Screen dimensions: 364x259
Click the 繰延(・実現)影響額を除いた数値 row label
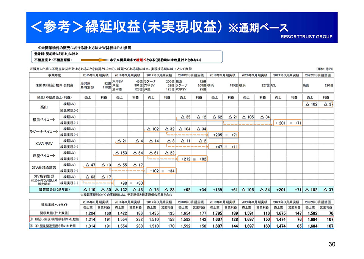point(55,219)
